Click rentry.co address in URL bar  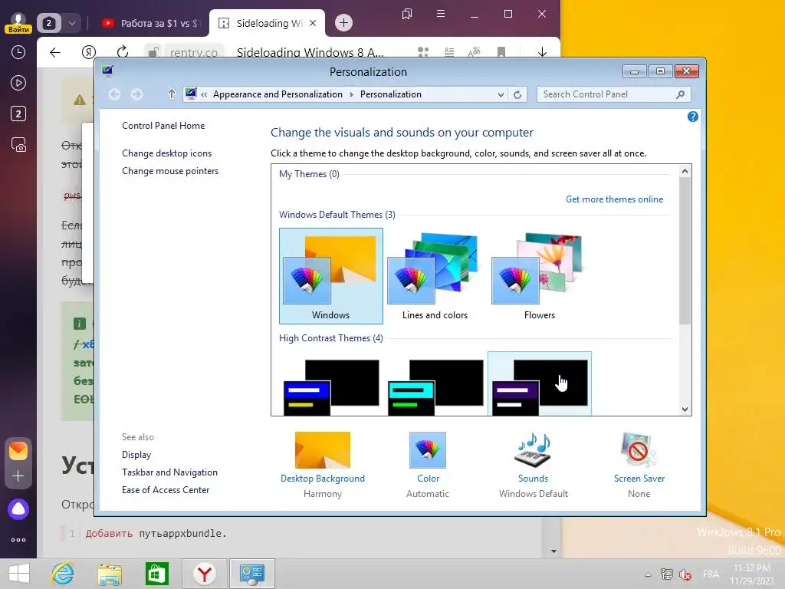(194, 53)
